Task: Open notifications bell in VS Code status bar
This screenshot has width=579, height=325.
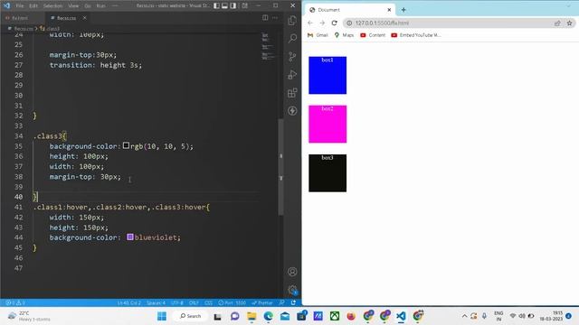Action: coord(293,303)
